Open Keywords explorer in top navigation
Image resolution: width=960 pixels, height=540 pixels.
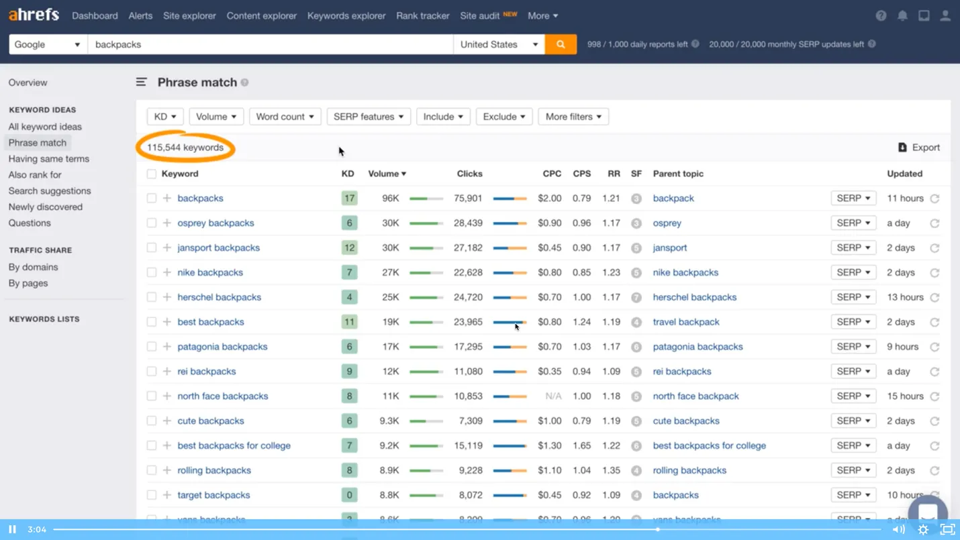pos(346,15)
